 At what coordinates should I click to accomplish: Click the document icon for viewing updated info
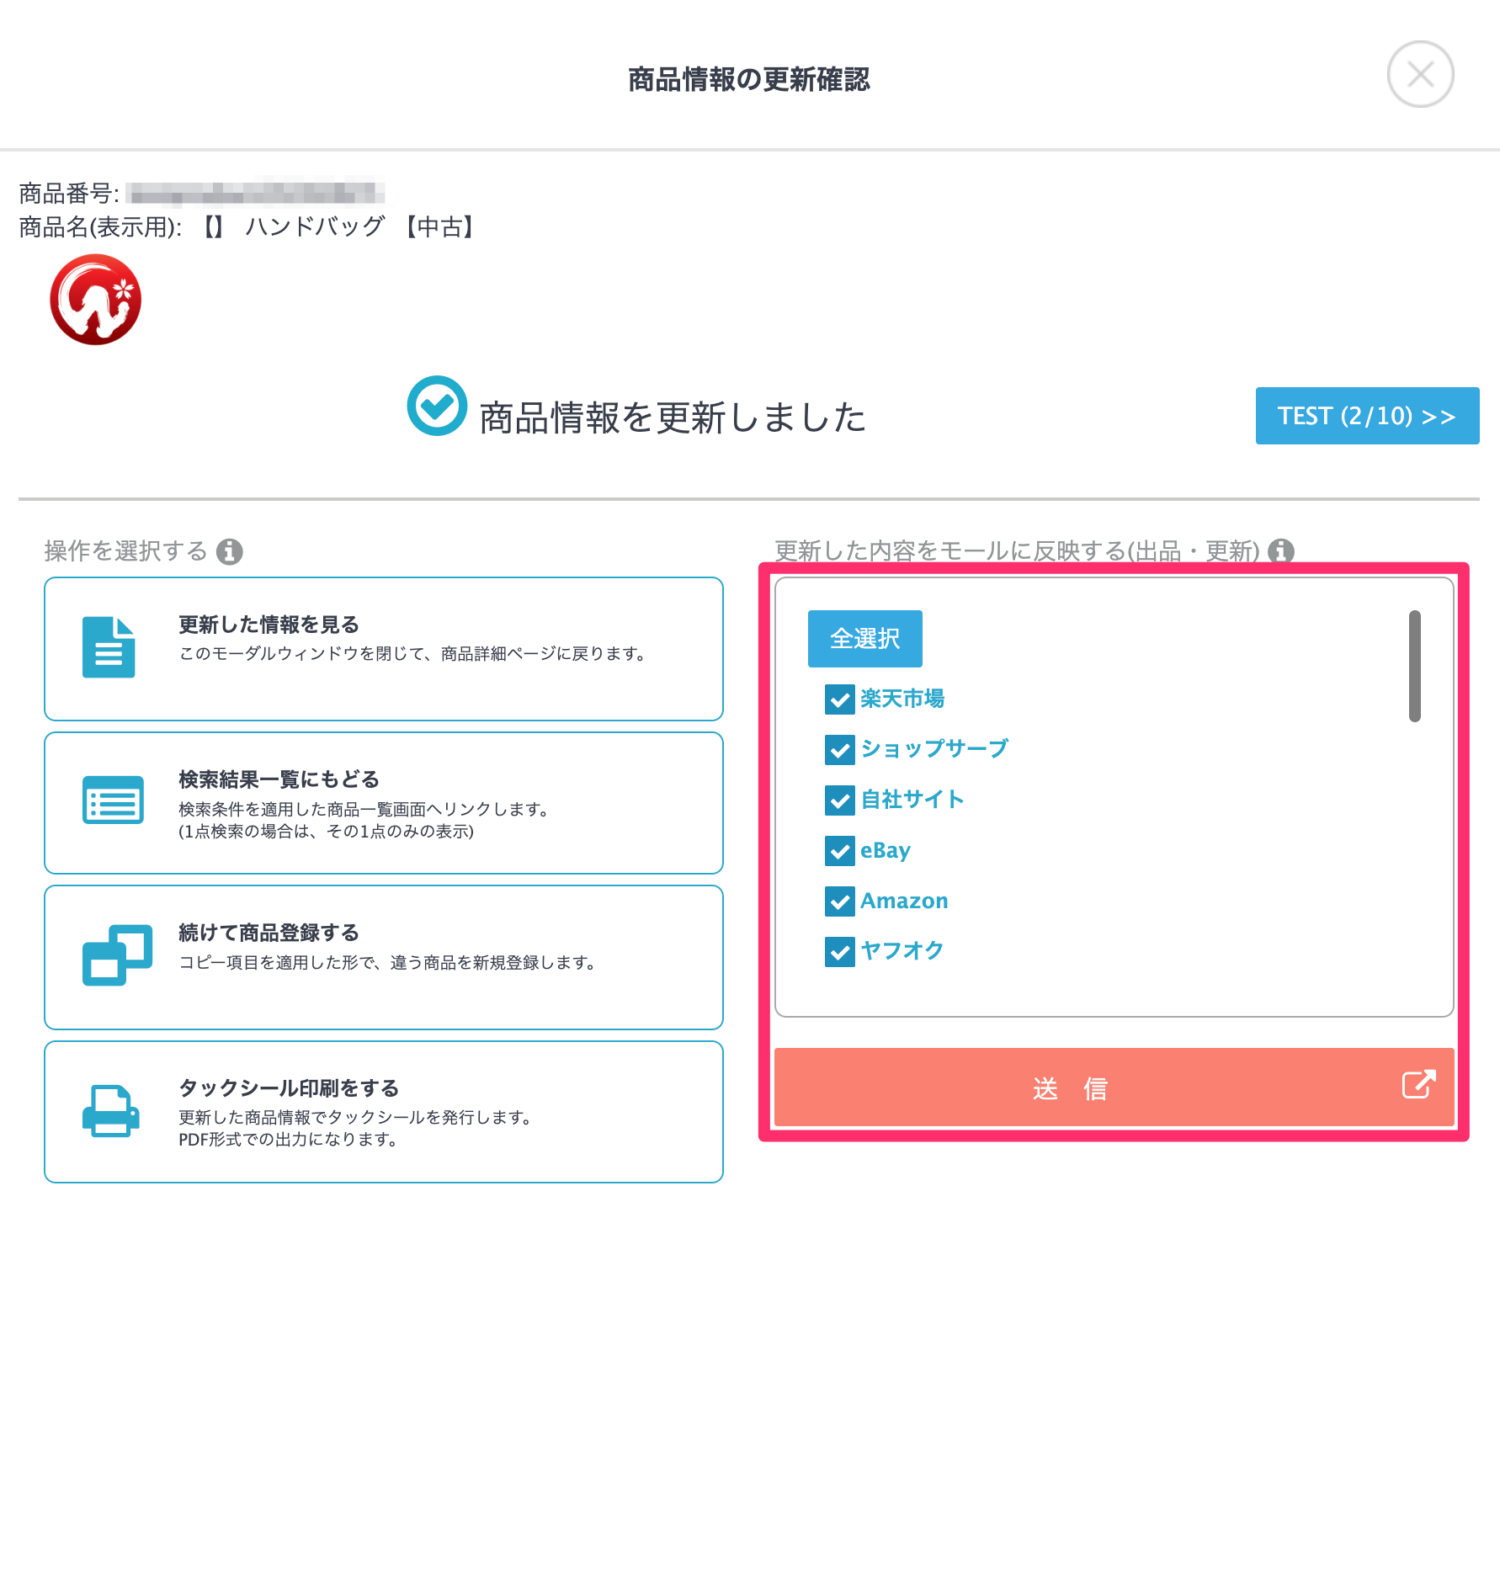[109, 647]
